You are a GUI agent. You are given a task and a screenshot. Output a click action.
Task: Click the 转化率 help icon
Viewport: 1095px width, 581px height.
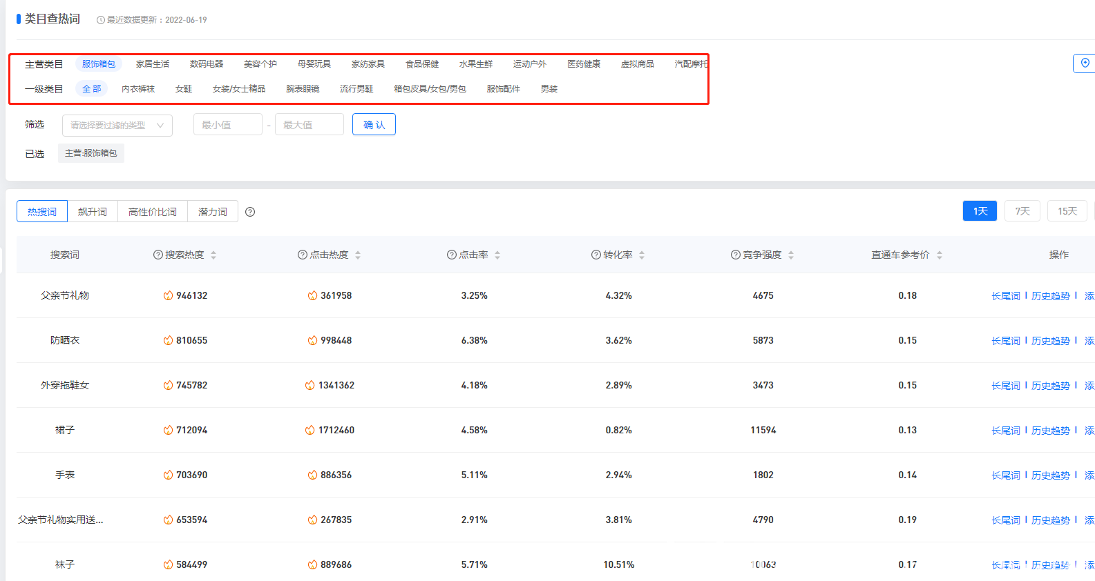click(x=596, y=255)
